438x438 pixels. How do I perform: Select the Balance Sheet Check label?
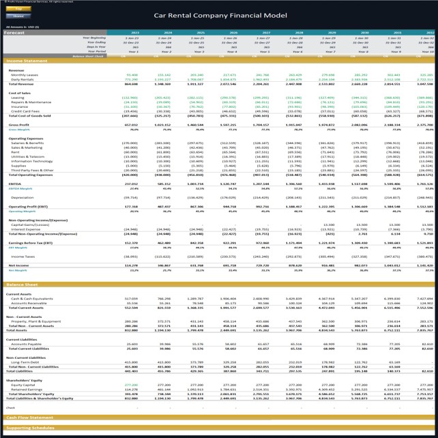(x=88, y=56)
